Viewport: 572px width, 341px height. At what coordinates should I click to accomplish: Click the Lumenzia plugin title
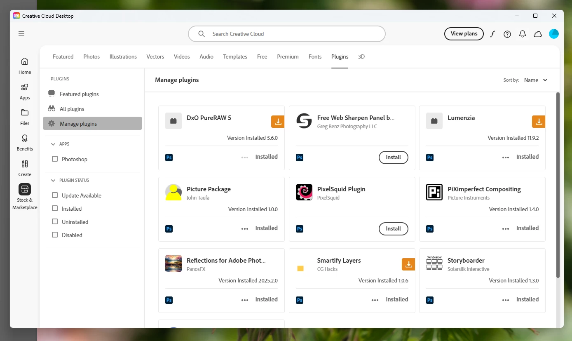[461, 118]
